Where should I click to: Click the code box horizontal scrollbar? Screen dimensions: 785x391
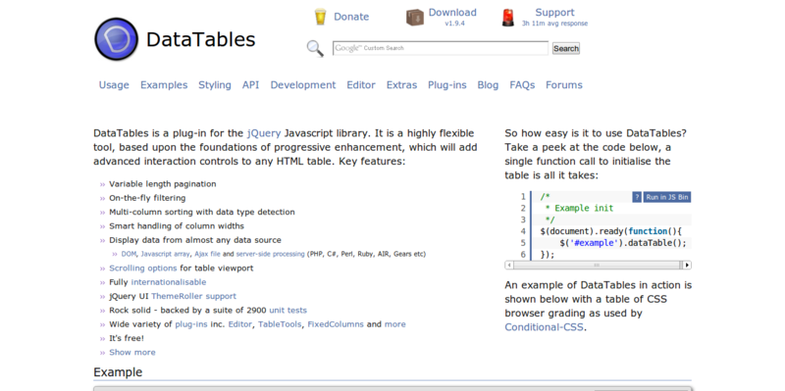(x=598, y=265)
